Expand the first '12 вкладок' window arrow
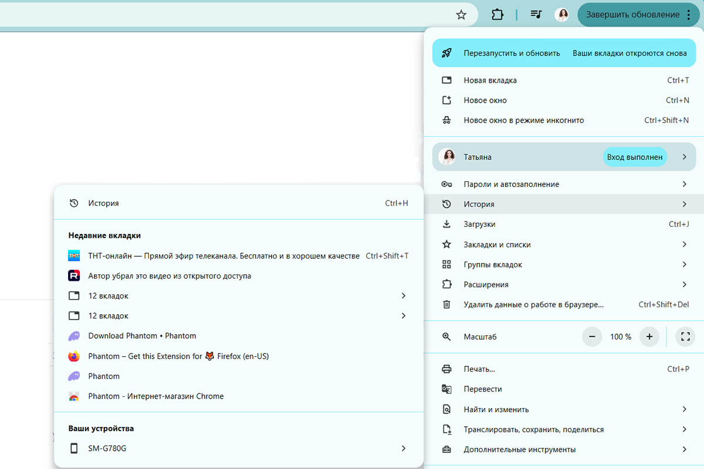 (x=403, y=295)
